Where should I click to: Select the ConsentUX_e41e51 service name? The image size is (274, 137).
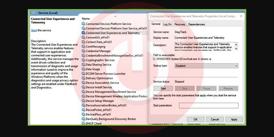[x=98, y=37]
